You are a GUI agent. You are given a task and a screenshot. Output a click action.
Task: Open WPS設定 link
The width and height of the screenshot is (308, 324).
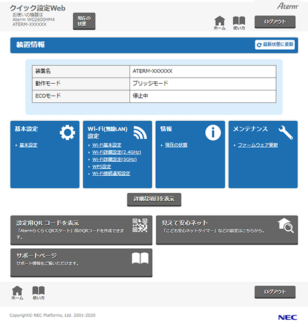click(x=102, y=166)
